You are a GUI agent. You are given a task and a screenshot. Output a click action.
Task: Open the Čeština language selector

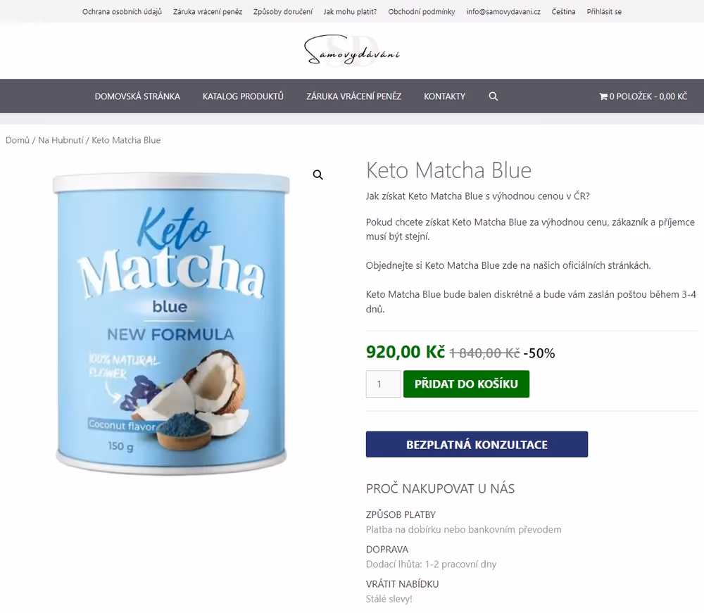[563, 12]
